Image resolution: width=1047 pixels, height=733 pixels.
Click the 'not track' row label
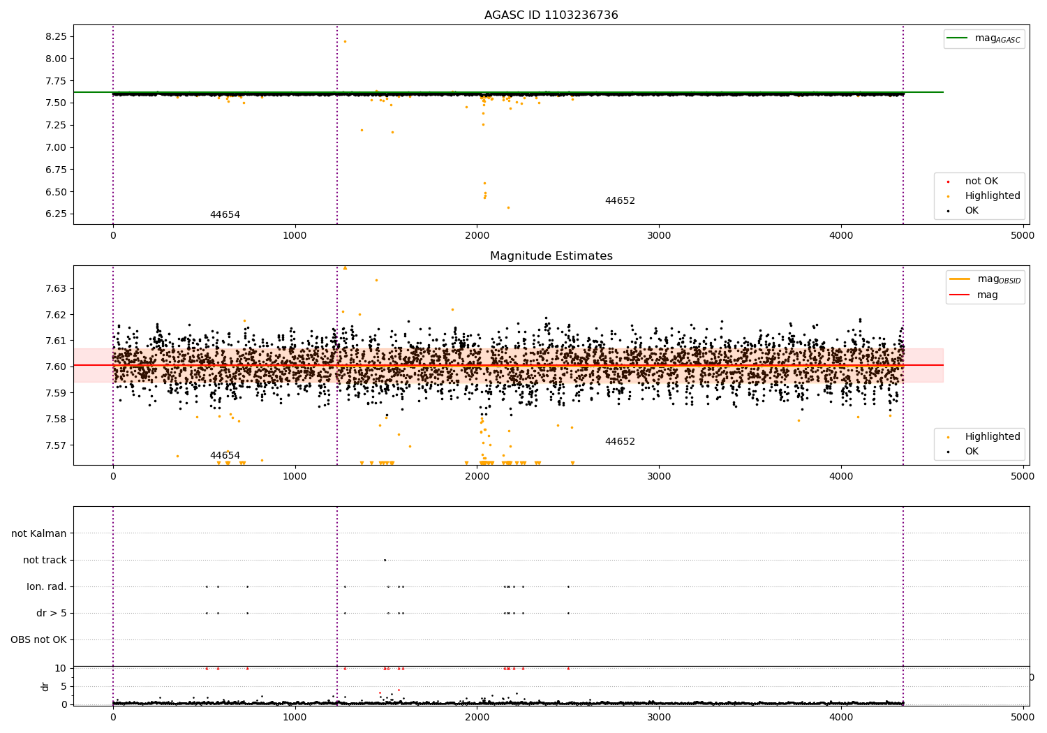point(45,560)
